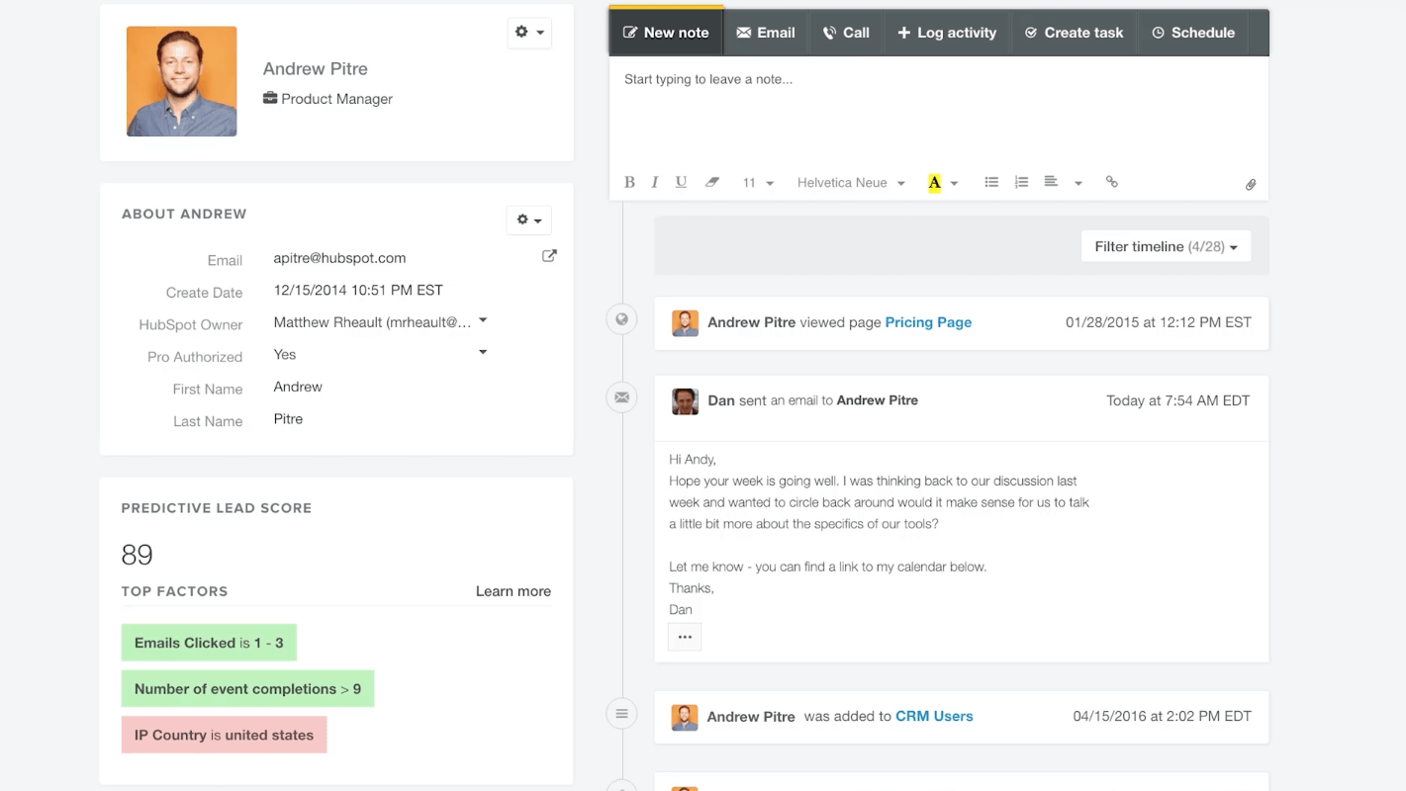Click the predictive lead score 89

point(137,555)
